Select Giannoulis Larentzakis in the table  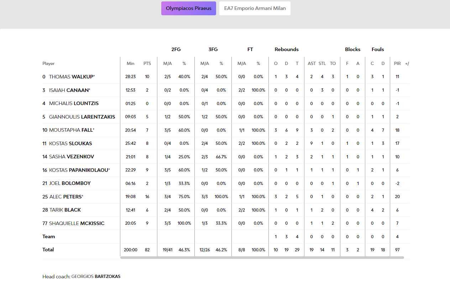click(82, 117)
